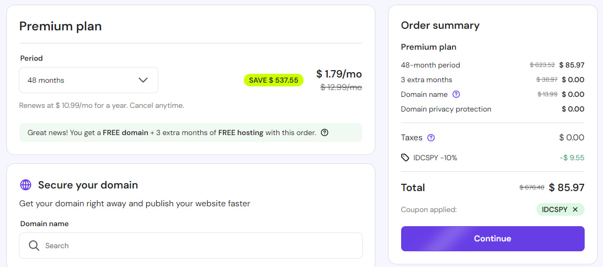This screenshot has width=603, height=267.
Task: Click the Domain privacy protection line
Action: point(446,109)
